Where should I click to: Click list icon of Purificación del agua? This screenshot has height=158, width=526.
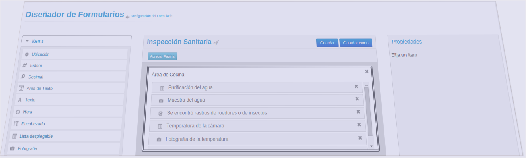(x=162, y=88)
